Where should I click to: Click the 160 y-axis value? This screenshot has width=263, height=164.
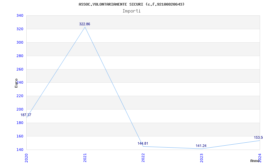[x=20, y=136]
